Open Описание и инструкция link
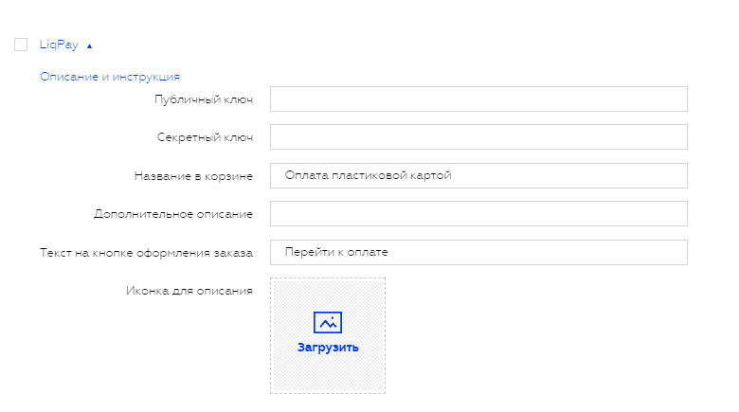739x412 pixels. tap(110, 77)
